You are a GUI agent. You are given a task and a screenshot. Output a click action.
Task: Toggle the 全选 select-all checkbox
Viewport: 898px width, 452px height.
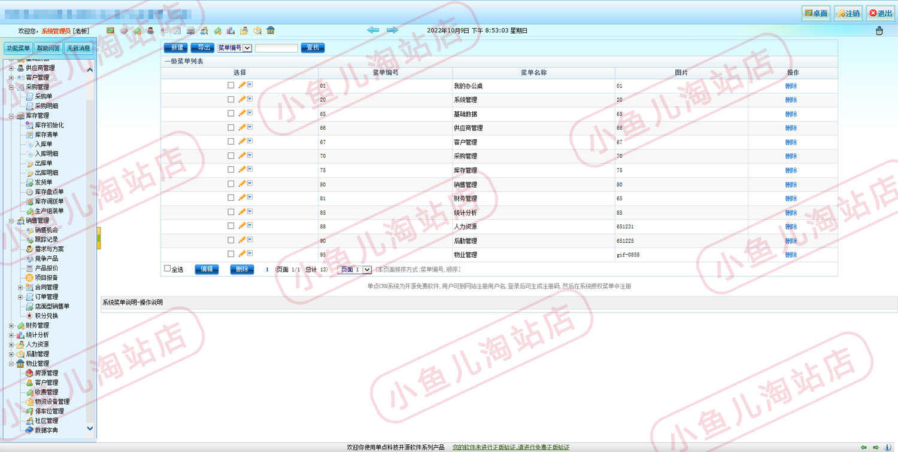(168, 269)
